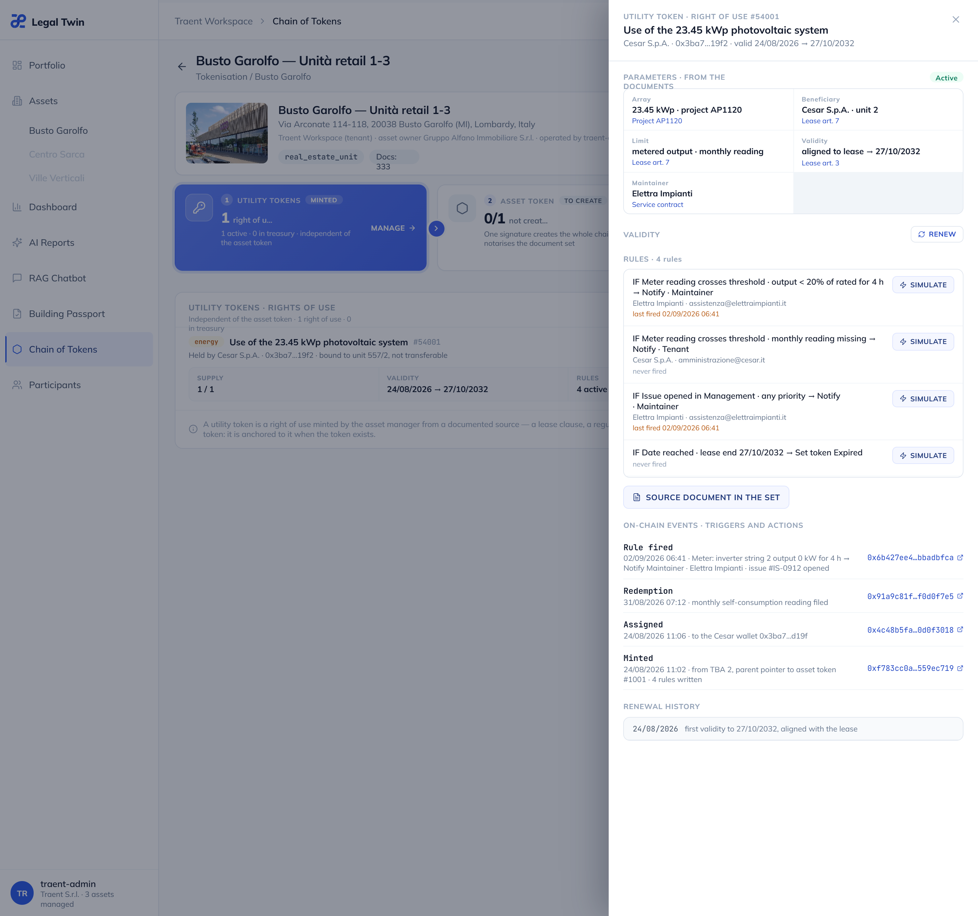The width and height of the screenshot is (978, 916).
Task: Simulate the lease end date rule
Action: [923, 455]
